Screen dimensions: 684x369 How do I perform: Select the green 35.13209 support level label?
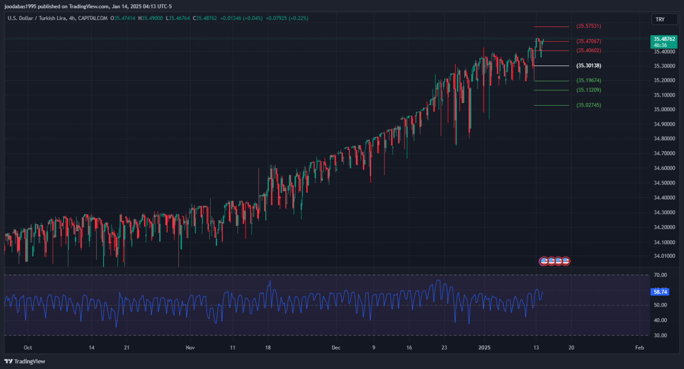[589, 90]
